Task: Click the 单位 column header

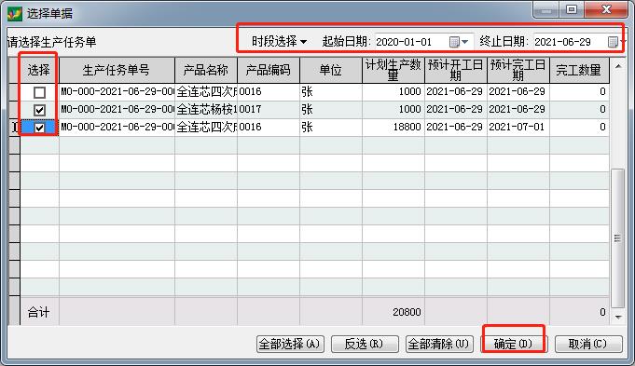Action: [x=330, y=70]
